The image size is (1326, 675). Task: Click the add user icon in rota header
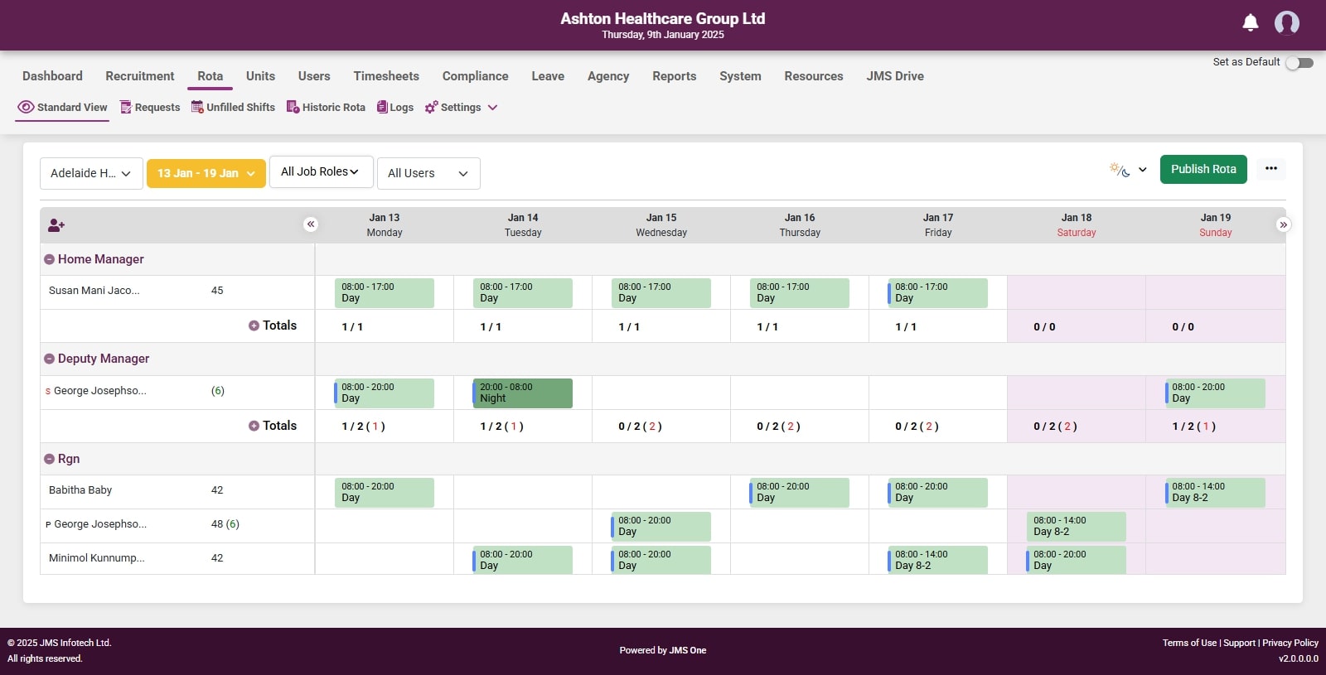(x=56, y=225)
